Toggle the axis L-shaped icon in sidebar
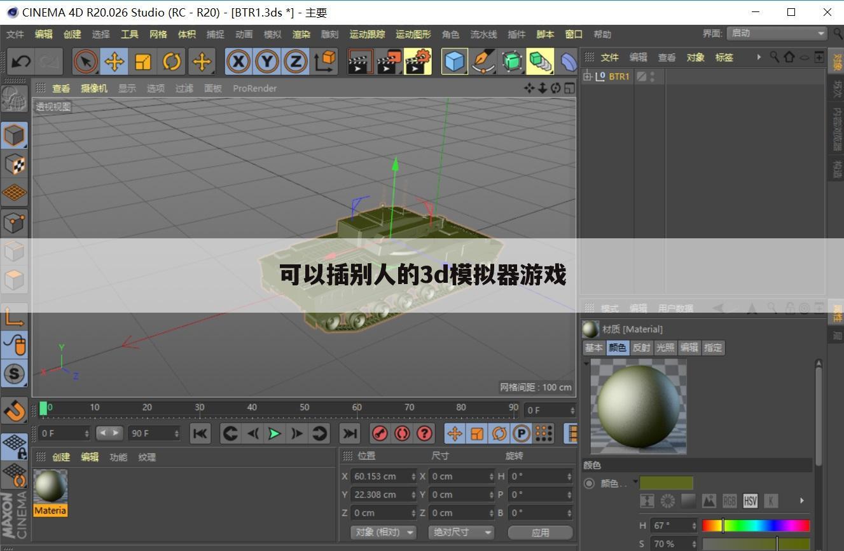Image resolution: width=844 pixels, height=551 pixels. tap(14, 315)
